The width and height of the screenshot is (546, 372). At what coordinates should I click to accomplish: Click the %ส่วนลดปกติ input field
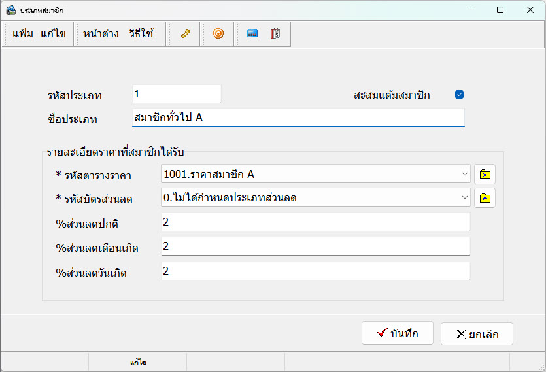coord(315,222)
